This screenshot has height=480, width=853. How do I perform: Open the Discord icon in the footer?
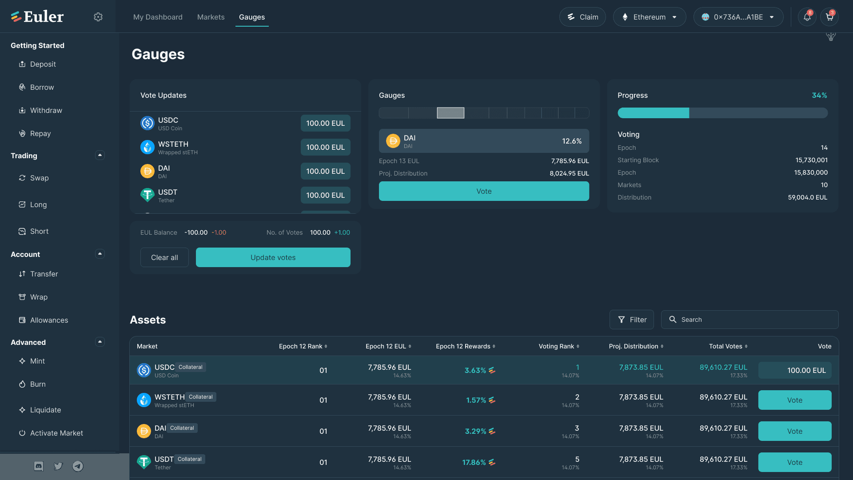pyautogui.click(x=39, y=466)
